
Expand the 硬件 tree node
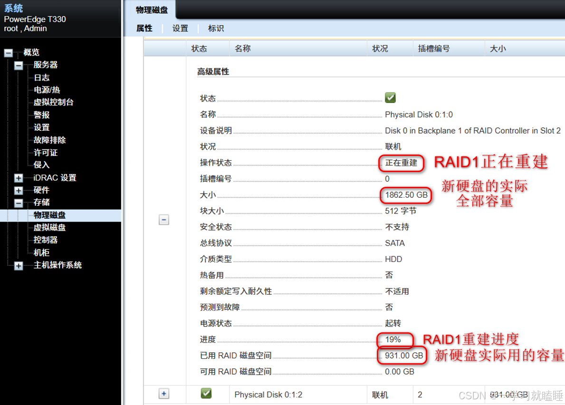tap(18, 191)
